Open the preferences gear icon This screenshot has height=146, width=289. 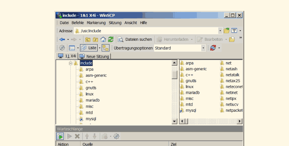(62, 48)
